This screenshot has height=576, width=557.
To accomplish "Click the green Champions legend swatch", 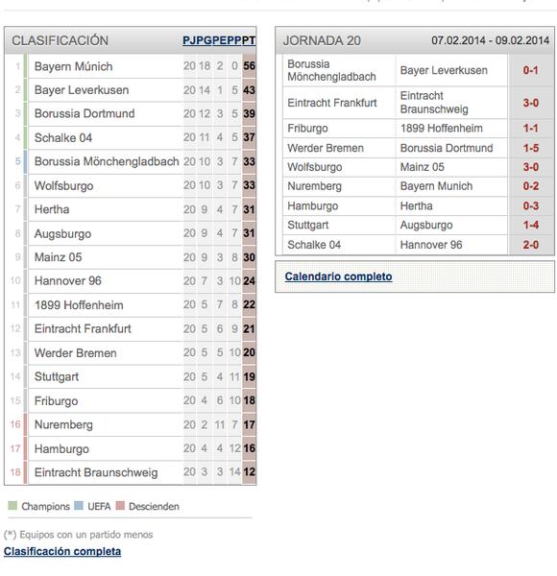I will pos(12,506).
